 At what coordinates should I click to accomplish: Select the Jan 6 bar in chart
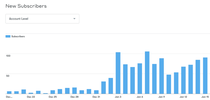(x=140, y=78)
